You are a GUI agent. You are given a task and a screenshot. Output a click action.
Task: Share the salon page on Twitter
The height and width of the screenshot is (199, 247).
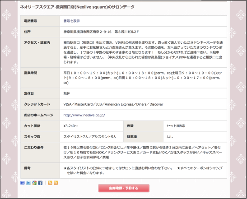[x=28, y=183]
